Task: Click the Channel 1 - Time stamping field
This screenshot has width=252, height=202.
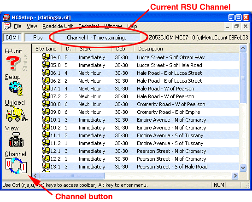Action: tap(97, 38)
